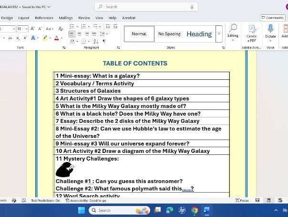Clear all formatting from selection
288x217 pixels.
point(61,29)
